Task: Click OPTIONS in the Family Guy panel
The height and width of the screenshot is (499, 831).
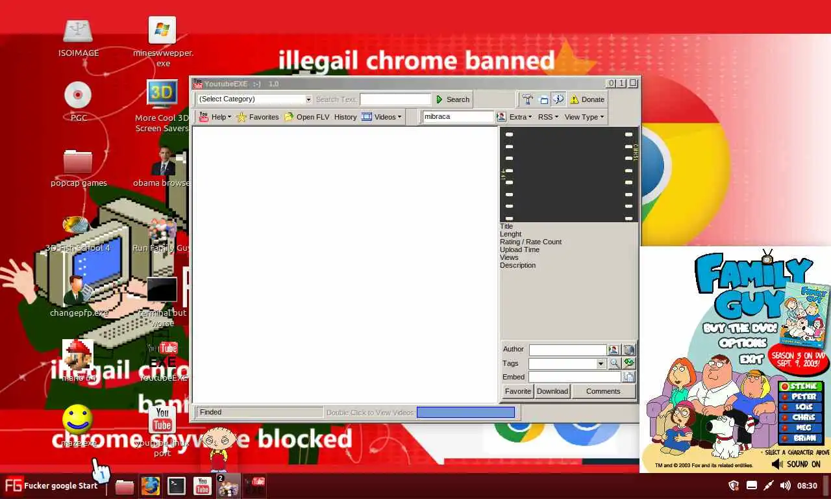Action: 743,343
